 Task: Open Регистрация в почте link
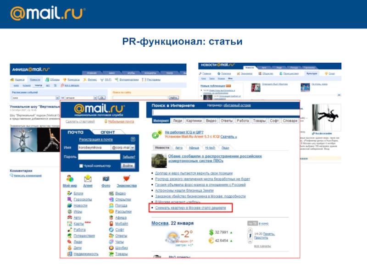coord(96,139)
